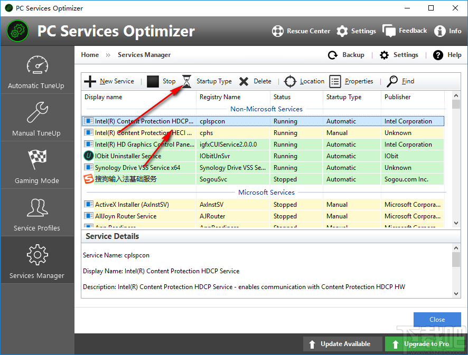Open the Location tool on the toolbar

[x=290, y=81]
